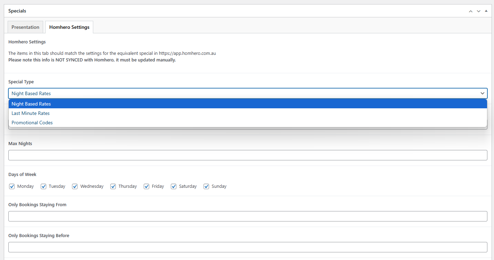Uncheck Thursday in Days of Week
494x260 pixels.
tap(113, 186)
